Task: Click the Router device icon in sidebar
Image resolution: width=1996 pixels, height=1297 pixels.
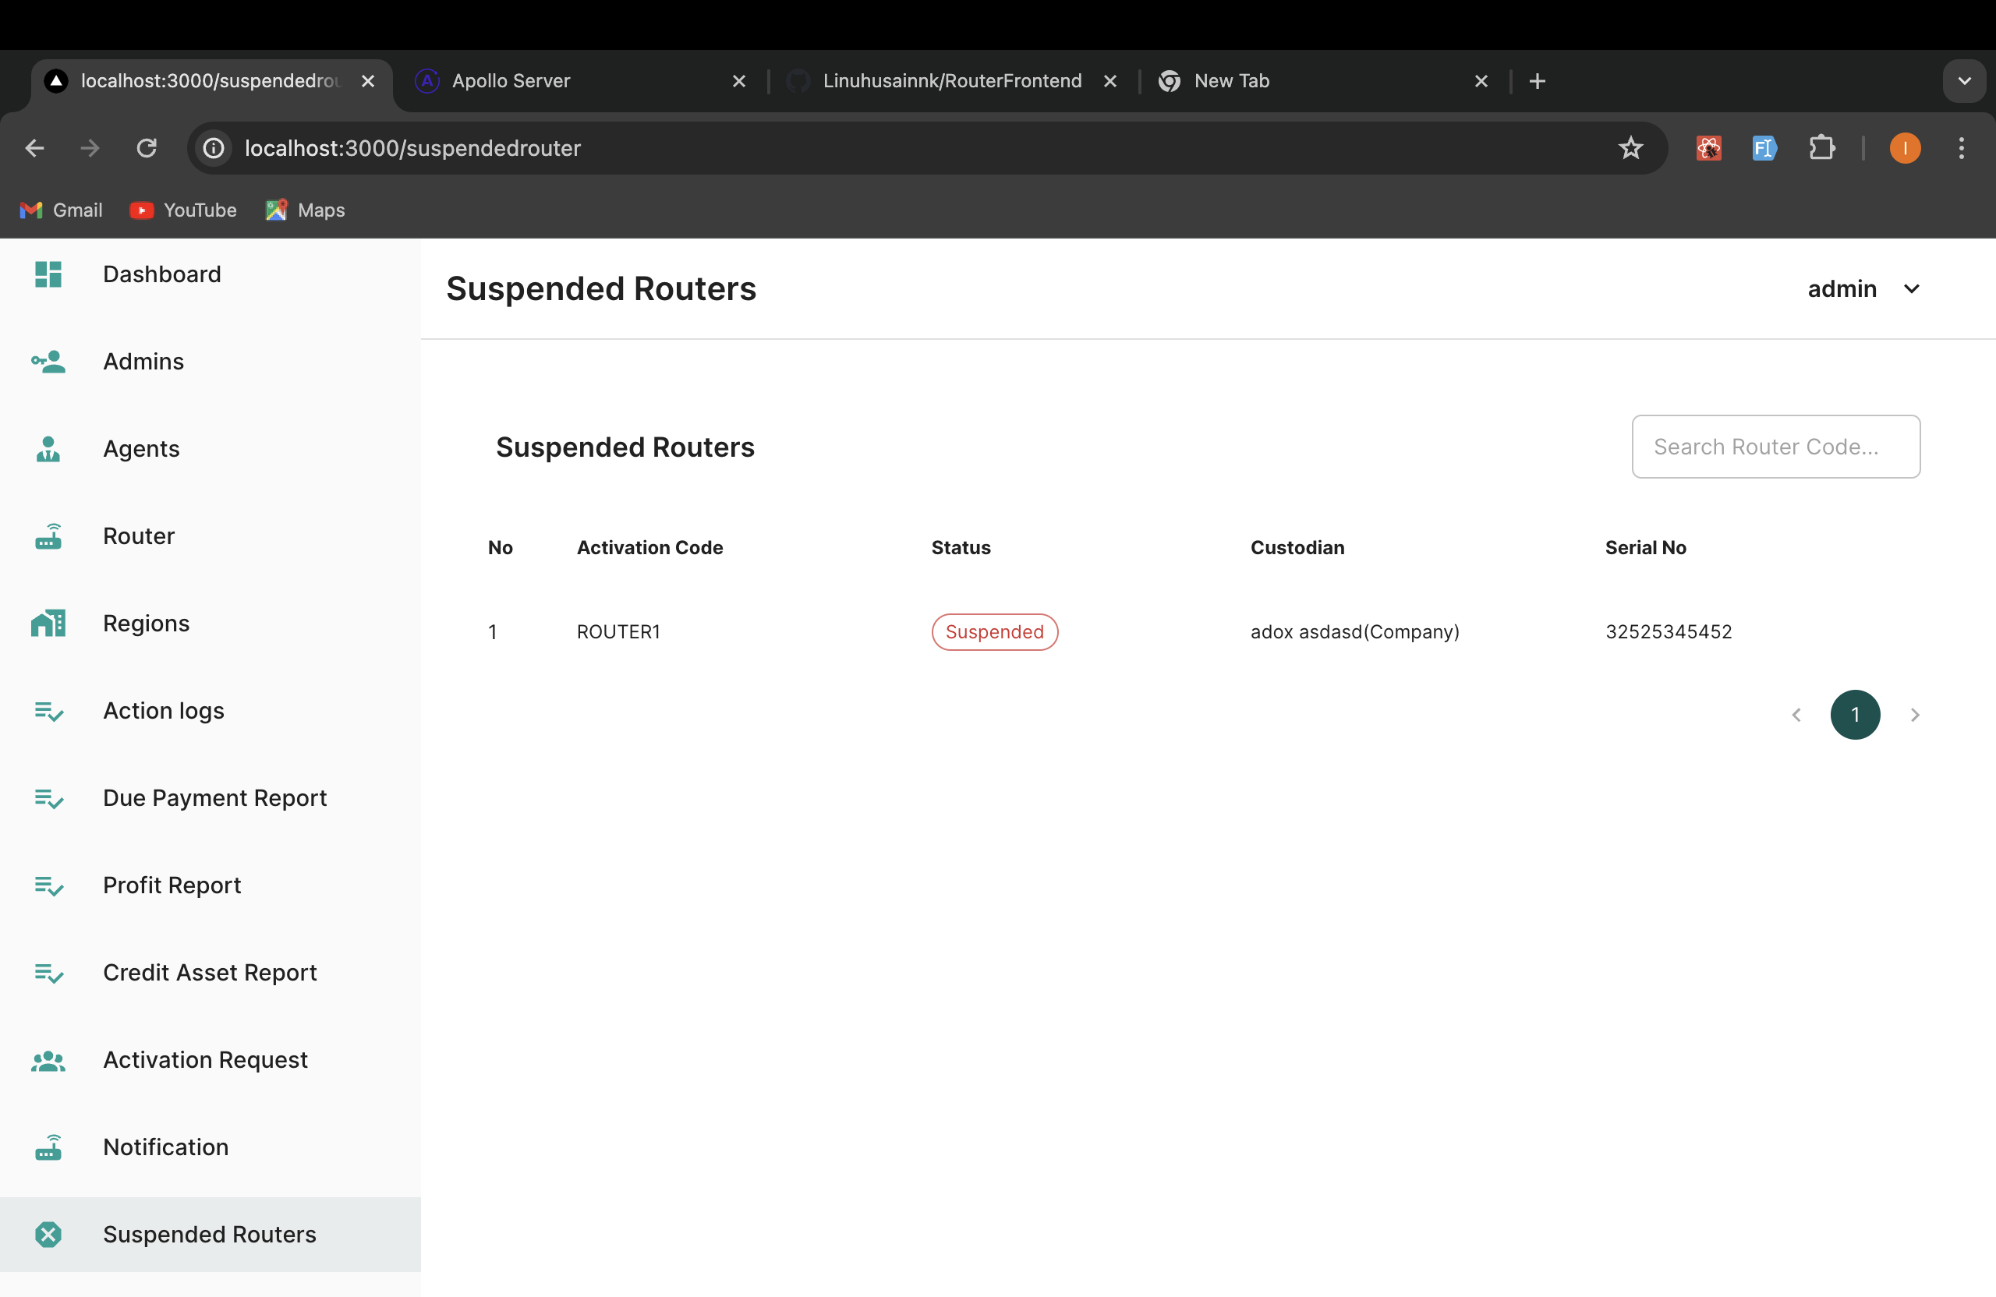Action: pos(48,536)
